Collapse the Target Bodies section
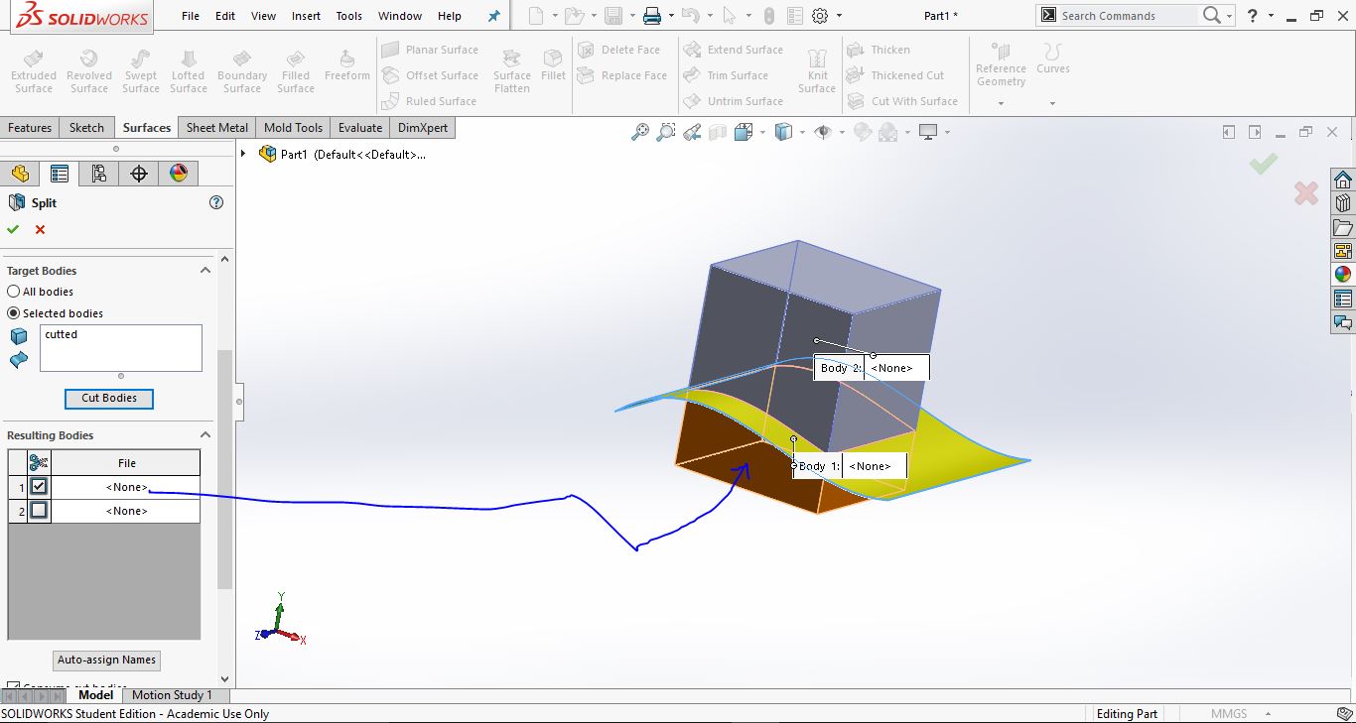This screenshot has height=723, width=1356. (x=205, y=270)
